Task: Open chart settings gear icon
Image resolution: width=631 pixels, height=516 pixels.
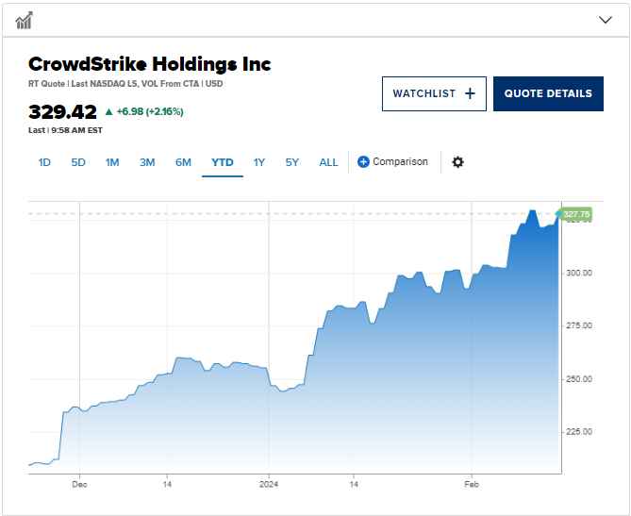Action: tap(458, 162)
